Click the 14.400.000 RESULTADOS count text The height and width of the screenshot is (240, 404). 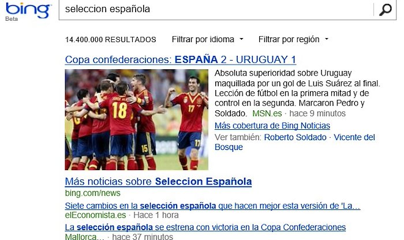[111, 40]
